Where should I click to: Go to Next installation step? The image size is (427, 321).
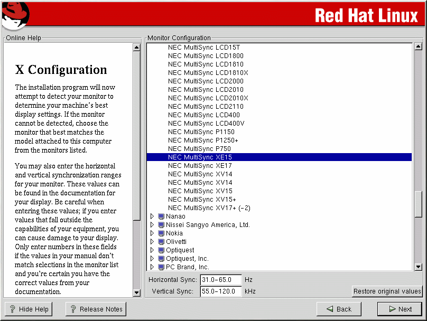[400, 309]
